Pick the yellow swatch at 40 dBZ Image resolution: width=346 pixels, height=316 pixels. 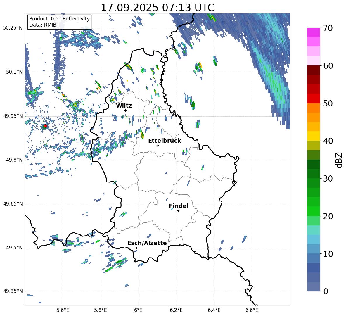point(314,136)
